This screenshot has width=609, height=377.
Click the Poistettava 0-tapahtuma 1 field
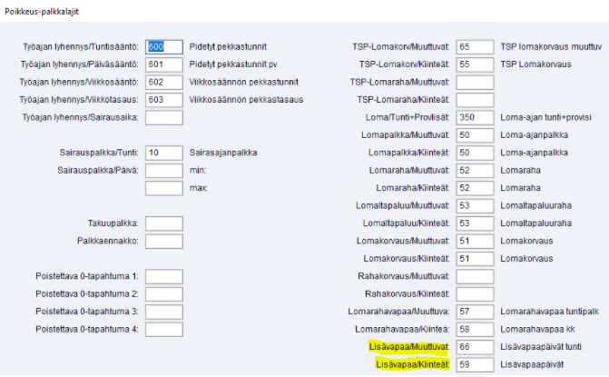click(x=163, y=276)
